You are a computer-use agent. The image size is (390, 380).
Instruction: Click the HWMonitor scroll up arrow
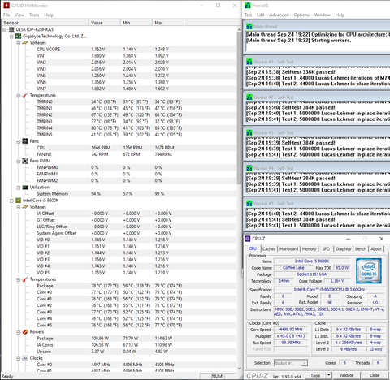239,29
